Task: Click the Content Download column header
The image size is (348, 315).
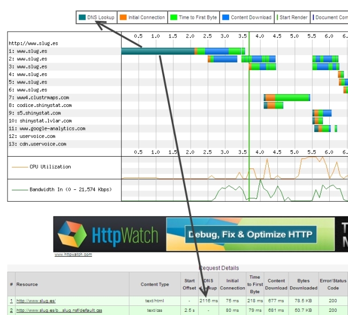Action: pos(276,284)
